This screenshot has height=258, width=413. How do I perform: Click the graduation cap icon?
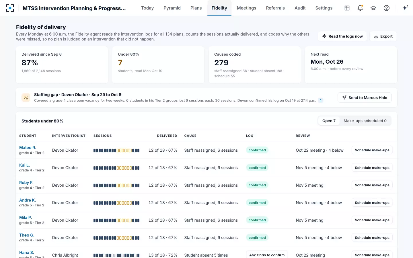373,8
